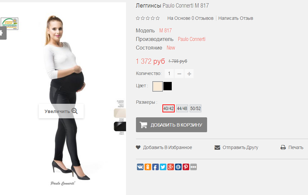The width and height of the screenshot is (308, 195).
Task: Add to cart with ДОБАВИТЬ В КОРЗИНУ
Action: [171, 125]
